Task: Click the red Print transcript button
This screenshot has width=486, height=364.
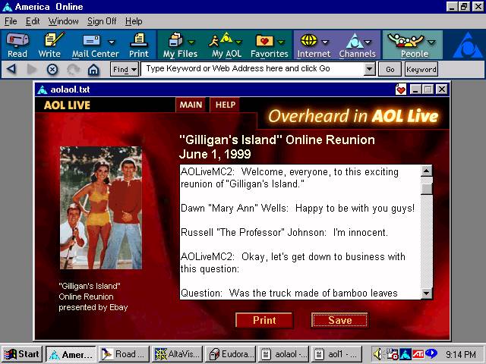Action: (264, 320)
